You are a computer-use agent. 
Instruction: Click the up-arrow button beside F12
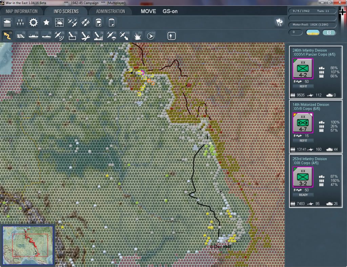click(171, 36)
